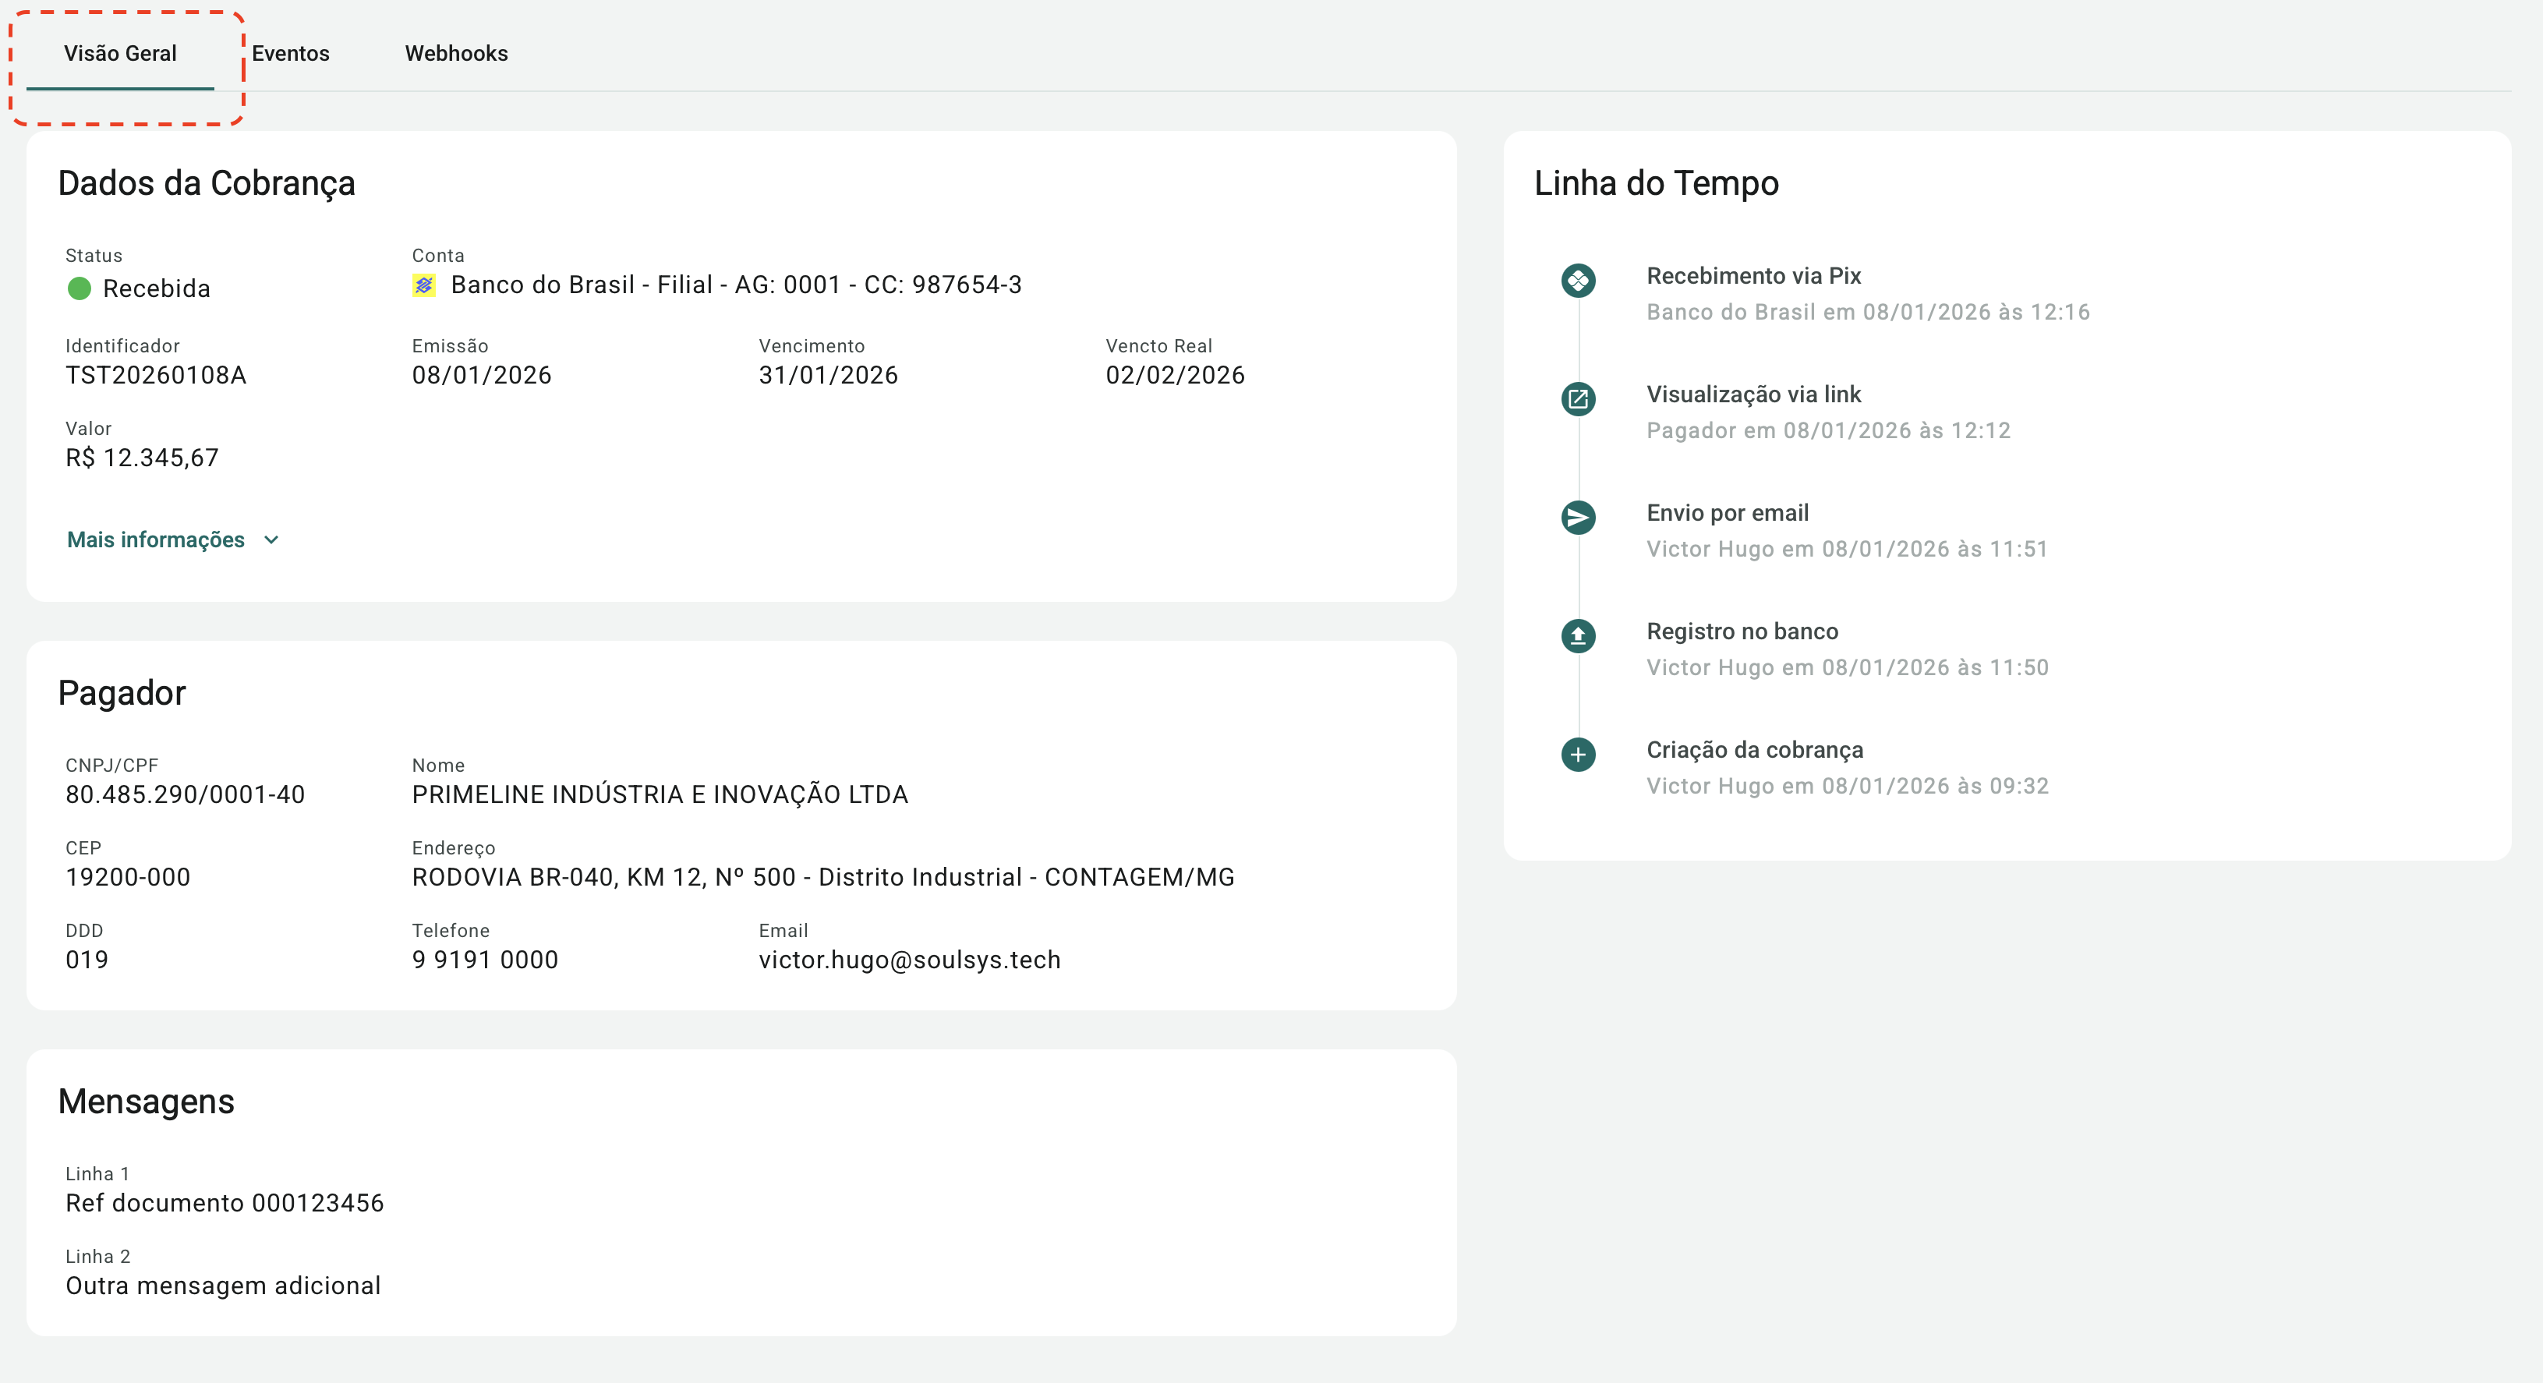Expand the Mais informações chevron
The width and height of the screenshot is (2543, 1383).
[271, 540]
